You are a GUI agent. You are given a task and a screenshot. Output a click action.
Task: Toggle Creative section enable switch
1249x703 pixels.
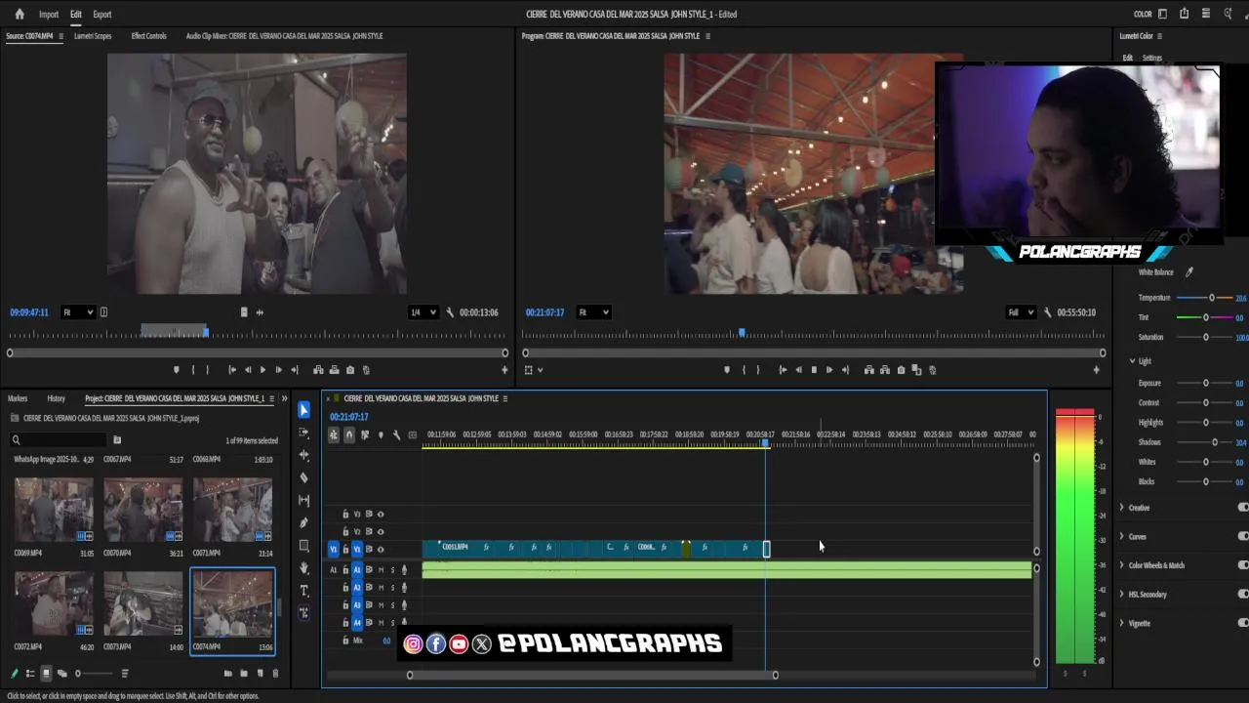1243,508
